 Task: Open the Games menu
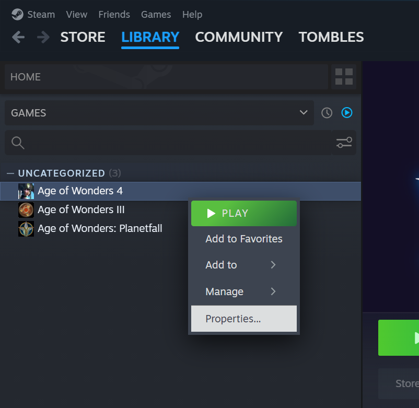click(x=156, y=15)
